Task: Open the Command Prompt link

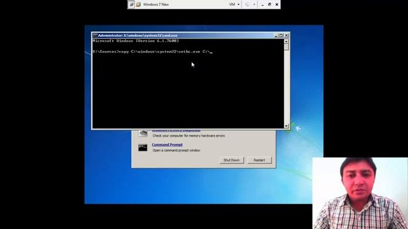Action: (167, 144)
